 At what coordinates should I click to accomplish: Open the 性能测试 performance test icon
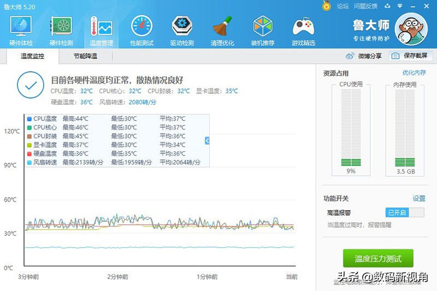coord(141,31)
